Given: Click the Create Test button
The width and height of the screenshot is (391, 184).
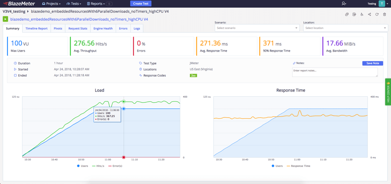Looking at the screenshot, I should point(141,3).
